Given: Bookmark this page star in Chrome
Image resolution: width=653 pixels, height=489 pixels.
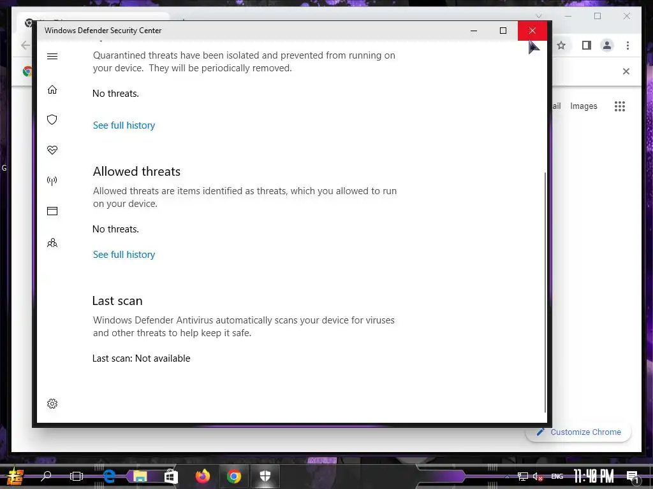Looking at the screenshot, I should [x=561, y=45].
